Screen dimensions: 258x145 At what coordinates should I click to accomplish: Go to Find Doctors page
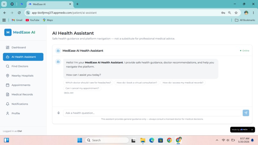(x=23, y=66)
